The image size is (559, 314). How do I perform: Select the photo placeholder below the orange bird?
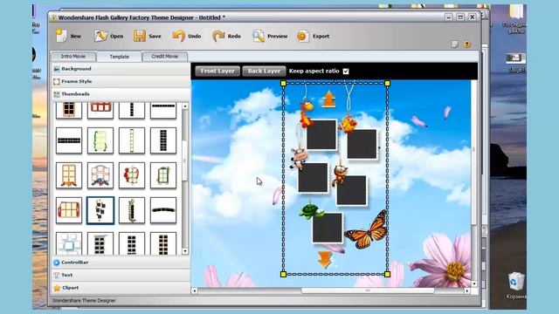[x=362, y=144]
